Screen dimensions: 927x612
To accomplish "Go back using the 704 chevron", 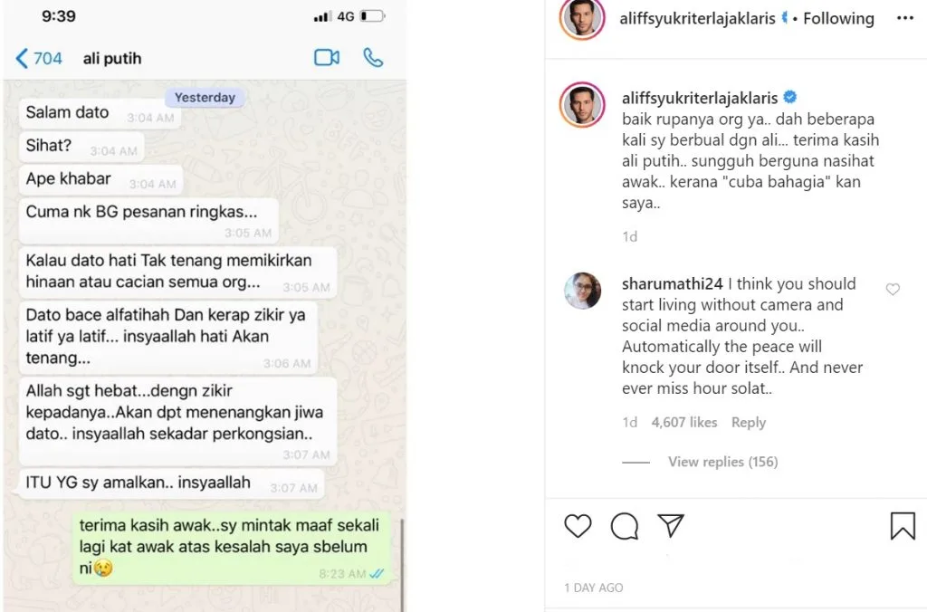I will pyautogui.click(x=38, y=58).
